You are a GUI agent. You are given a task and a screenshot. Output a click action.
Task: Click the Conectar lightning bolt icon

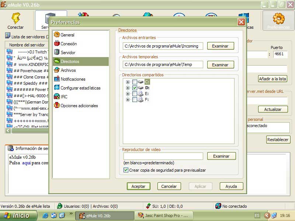(16, 18)
